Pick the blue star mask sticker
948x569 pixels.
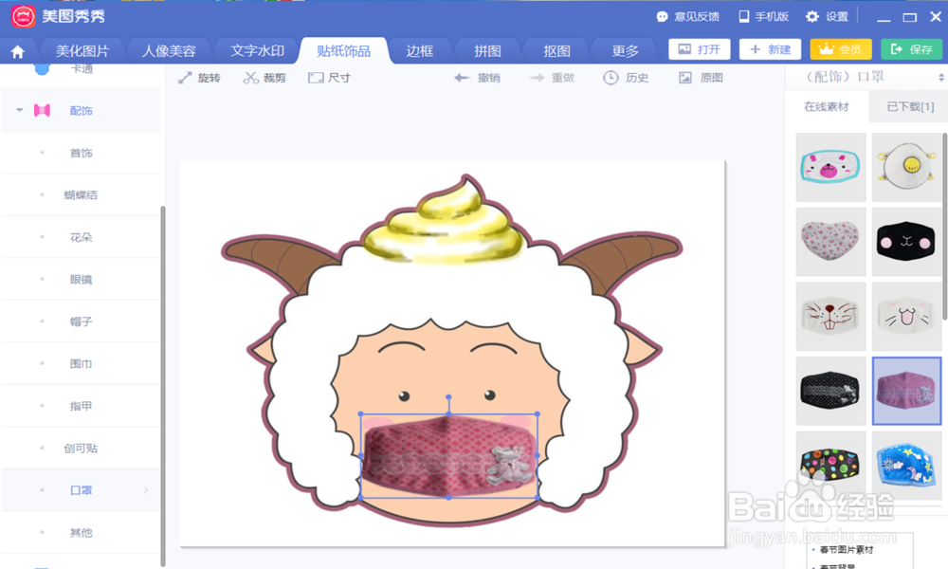tap(907, 465)
